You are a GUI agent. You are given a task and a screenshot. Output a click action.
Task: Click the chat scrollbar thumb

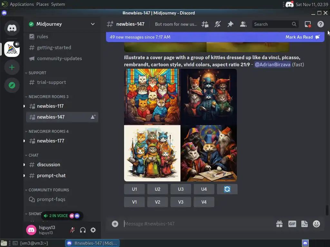click(327, 210)
